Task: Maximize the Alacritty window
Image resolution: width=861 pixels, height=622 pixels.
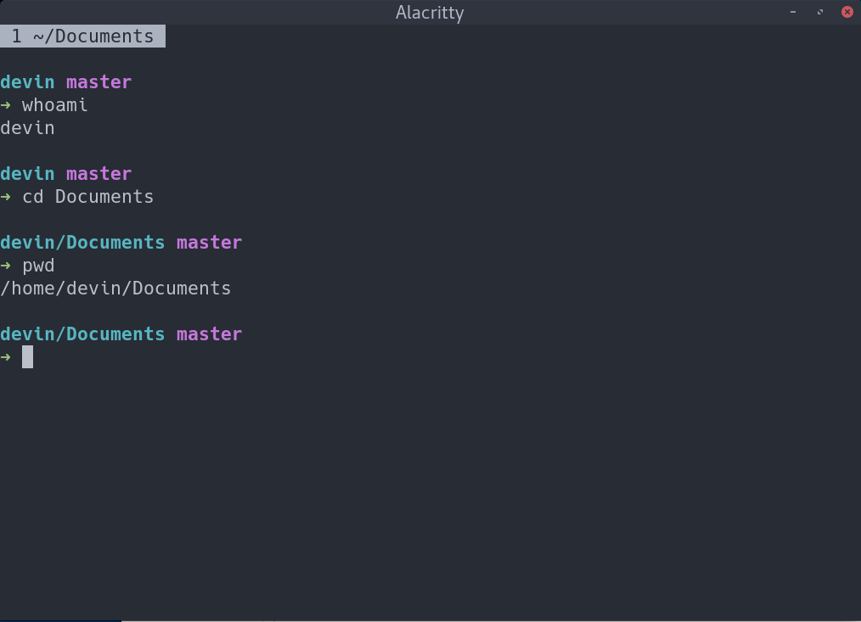Action: pyautogui.click(x=819, y=12)
